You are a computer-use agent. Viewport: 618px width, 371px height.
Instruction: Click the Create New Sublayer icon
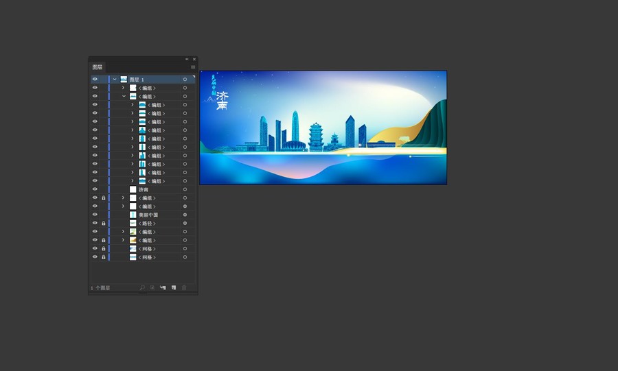pos(163,287)
